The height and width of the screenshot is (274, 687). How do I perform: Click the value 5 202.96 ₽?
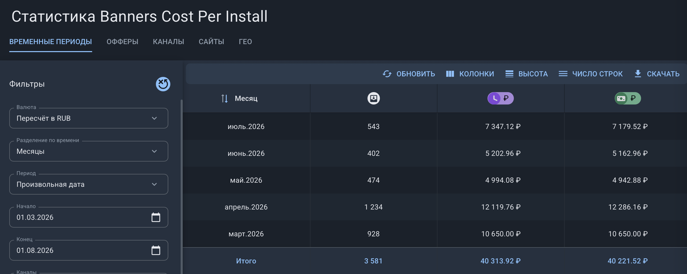503,153
